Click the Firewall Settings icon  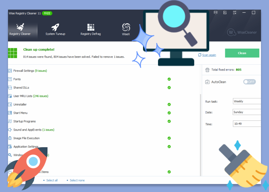(x=10, y=71)
